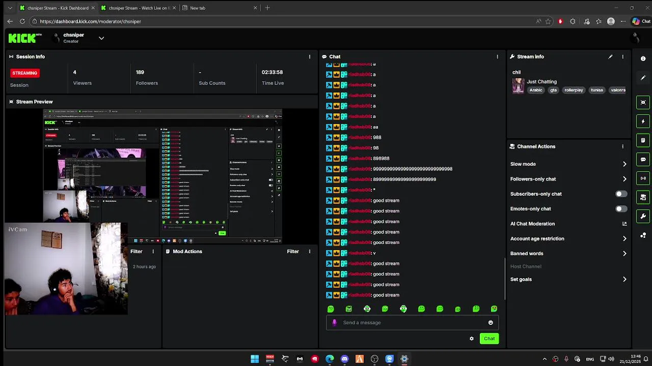652x366 pixels.
Task: Click the chat bubble sidebar icon
Action: click(643, 159)
